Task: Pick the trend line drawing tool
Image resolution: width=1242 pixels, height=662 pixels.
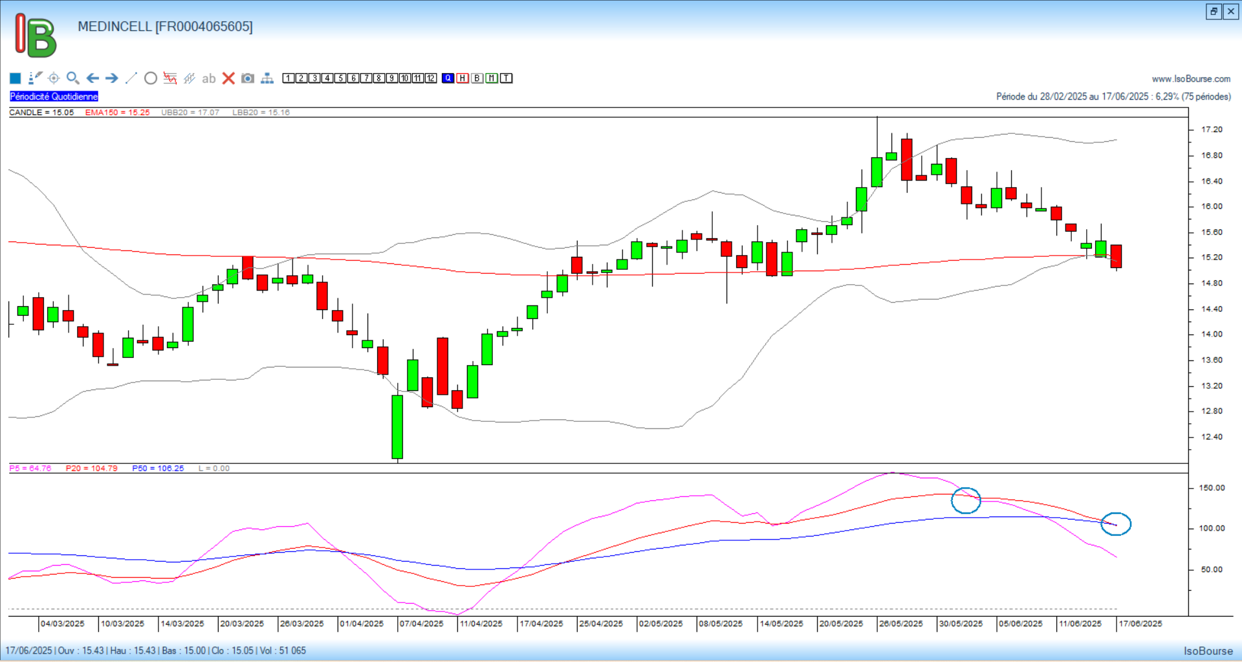Action: (131, 78)
